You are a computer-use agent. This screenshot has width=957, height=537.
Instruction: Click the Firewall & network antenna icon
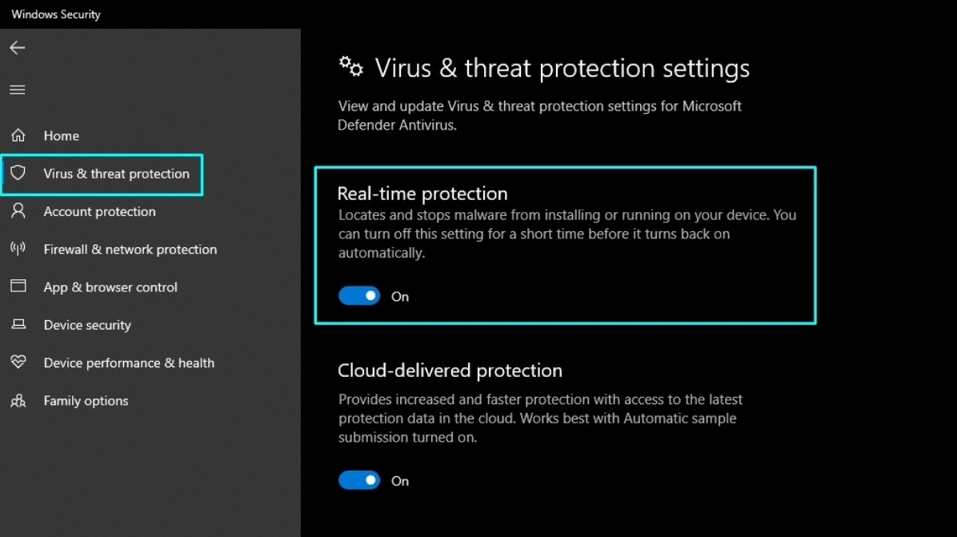(x=18, y=249)
